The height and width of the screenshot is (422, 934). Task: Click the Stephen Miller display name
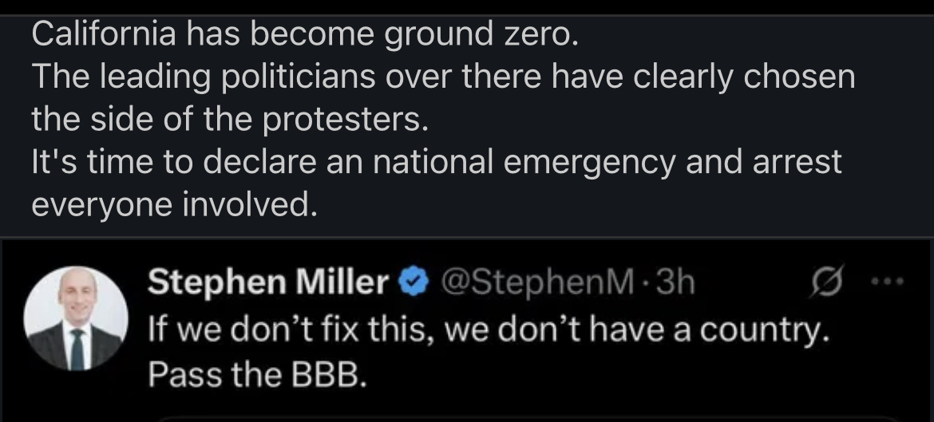(x=269, y=282)
